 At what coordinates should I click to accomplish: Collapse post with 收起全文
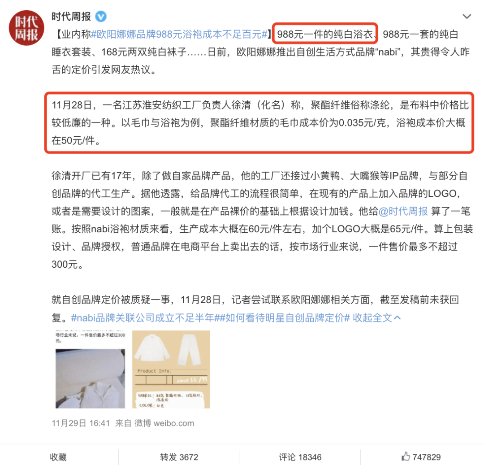point(372,318)
